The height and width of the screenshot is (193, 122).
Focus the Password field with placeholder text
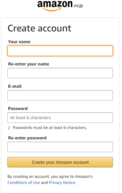click(x=60, y=117)
